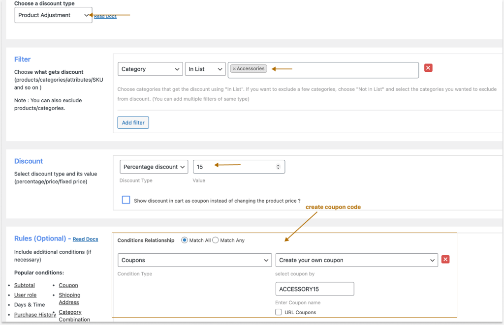504x325 pixels.
Task: Open the Rules Read Docs link
Action: (85, 239)
